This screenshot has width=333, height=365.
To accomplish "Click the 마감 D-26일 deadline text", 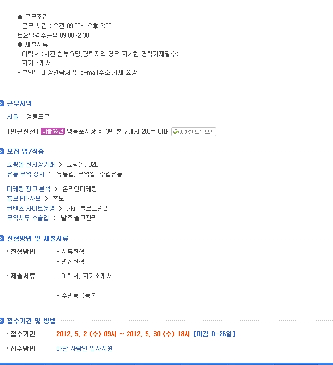I will (214, 334).
